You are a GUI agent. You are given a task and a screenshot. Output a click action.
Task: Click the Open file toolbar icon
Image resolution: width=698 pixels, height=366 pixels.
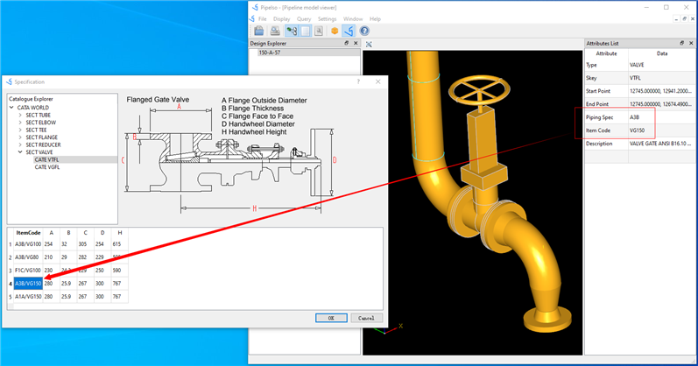(x=259, y=31)
